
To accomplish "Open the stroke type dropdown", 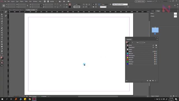I will 81,7.
